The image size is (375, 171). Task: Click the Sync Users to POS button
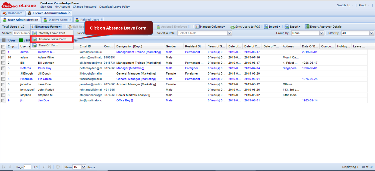(x=245, y=27)
